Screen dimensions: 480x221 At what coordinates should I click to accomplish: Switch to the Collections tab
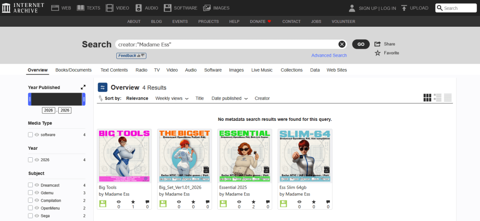click(x=291, y=70)
